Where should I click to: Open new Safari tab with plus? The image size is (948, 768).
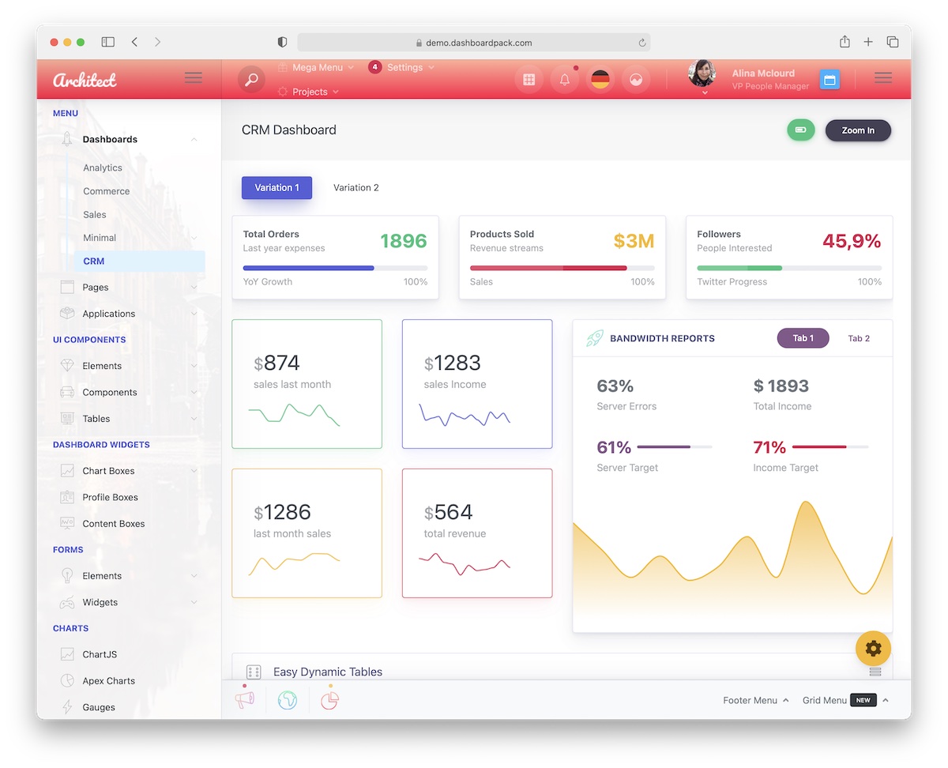coord(868,42)
